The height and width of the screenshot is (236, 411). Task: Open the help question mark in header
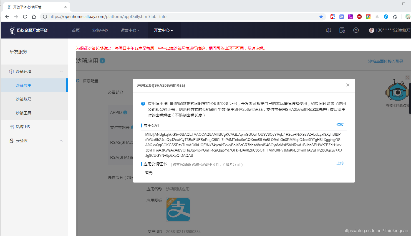click(356, 30)
